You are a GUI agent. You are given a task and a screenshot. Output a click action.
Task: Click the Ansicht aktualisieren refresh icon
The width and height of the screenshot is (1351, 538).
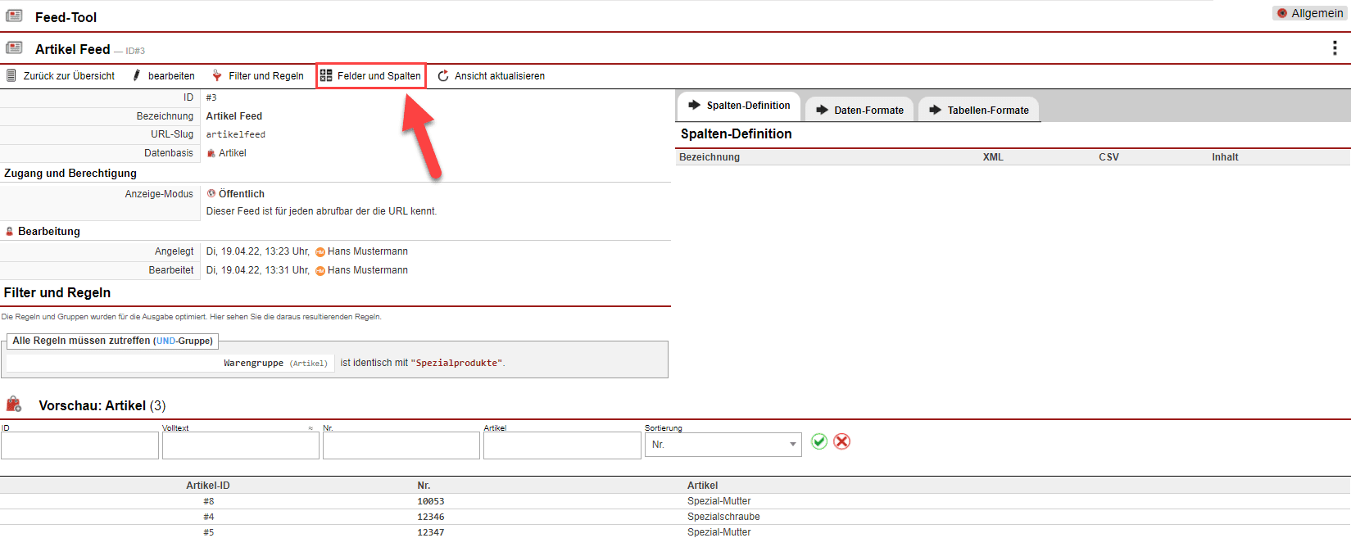coord(443,76)
